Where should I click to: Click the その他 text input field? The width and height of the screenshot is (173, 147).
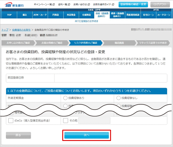(94, 120)
